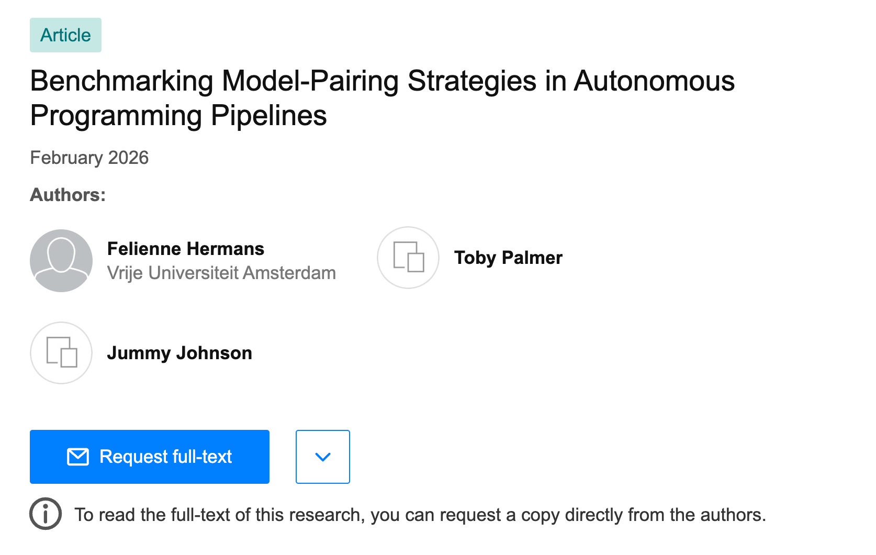This screenshot has width=876, height=555.
Task: Click the circled info icon
Action: 46,514
